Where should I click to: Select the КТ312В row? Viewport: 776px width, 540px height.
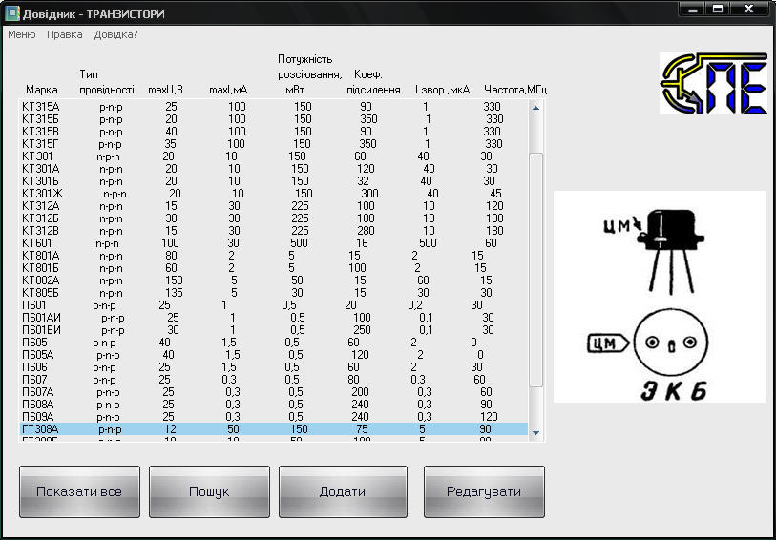[274, 231]
